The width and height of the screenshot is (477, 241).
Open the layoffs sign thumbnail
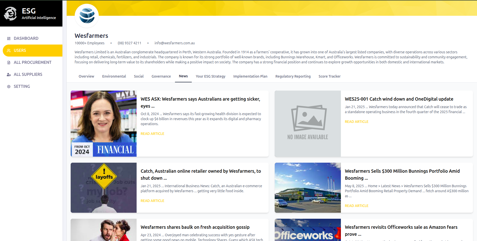pyautogui.click(x=104, y=188)
